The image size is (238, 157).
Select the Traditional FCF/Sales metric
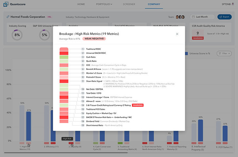[x=96, y=109]
